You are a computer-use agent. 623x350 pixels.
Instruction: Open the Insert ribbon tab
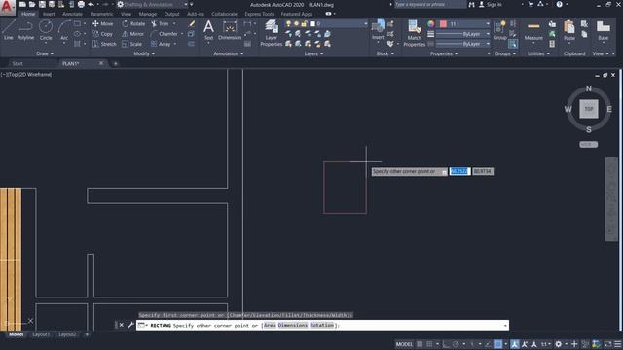tap(49, 14)
